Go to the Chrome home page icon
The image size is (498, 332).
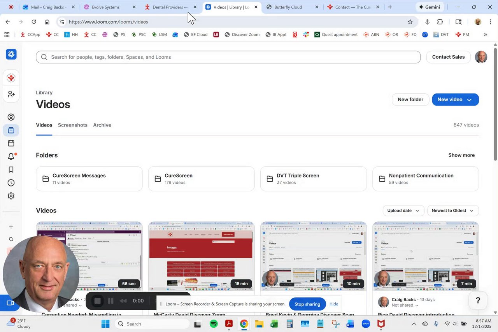[47, 22]
